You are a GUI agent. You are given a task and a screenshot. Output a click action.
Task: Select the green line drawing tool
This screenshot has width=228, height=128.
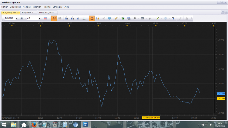[157, 18]
